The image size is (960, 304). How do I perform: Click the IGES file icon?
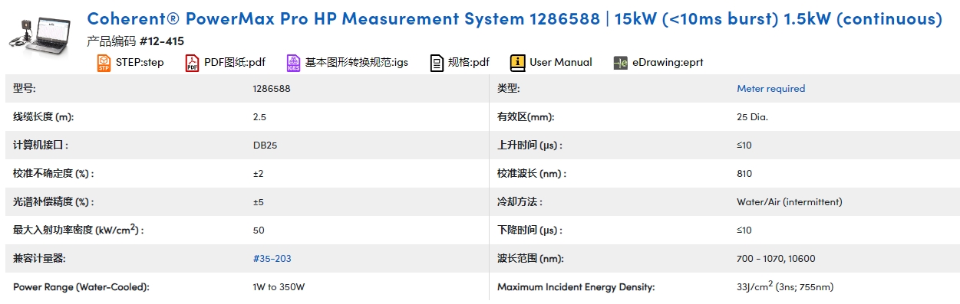(x=293, y=63)
